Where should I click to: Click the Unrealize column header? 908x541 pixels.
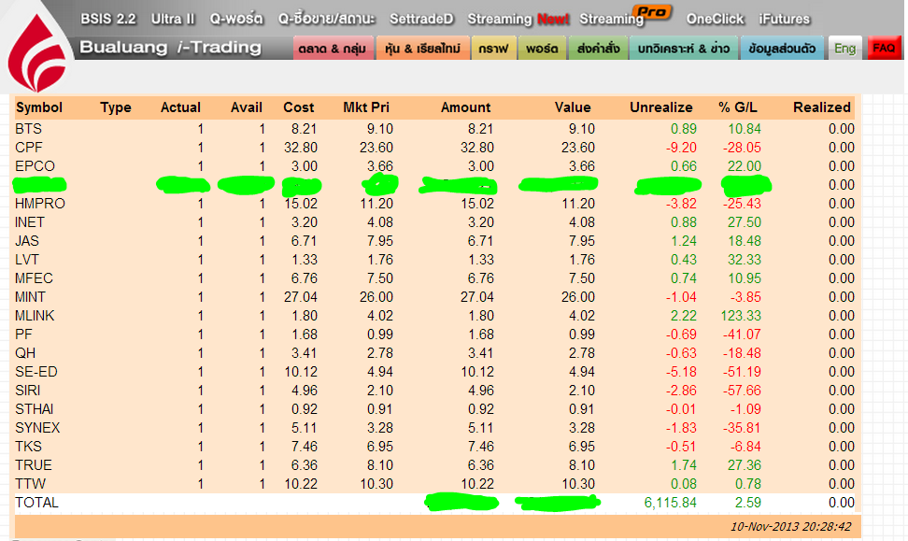[x=661, y=107]
